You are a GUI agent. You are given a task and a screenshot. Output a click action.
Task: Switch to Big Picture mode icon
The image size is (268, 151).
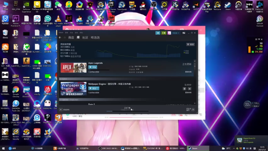coord(184,33)
